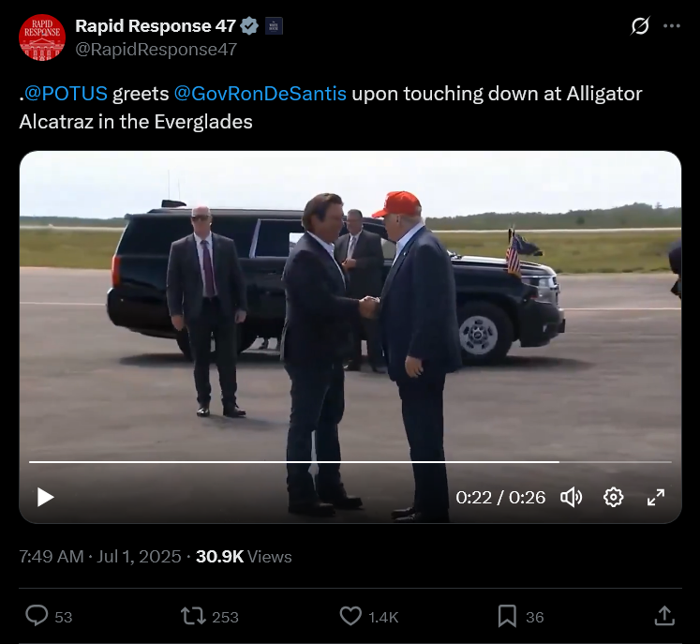Play the video
Image resolution: width=700 pixels, height=644 pixels.
tap(45, 497)
